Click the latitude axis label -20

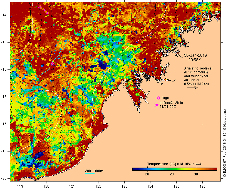pos(4,178)
